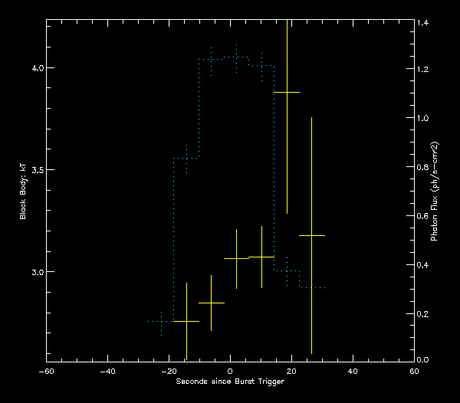The image size is (460, 403).
Task: Click the -60 tick label on the x-axis
Action: click(46, 372)
